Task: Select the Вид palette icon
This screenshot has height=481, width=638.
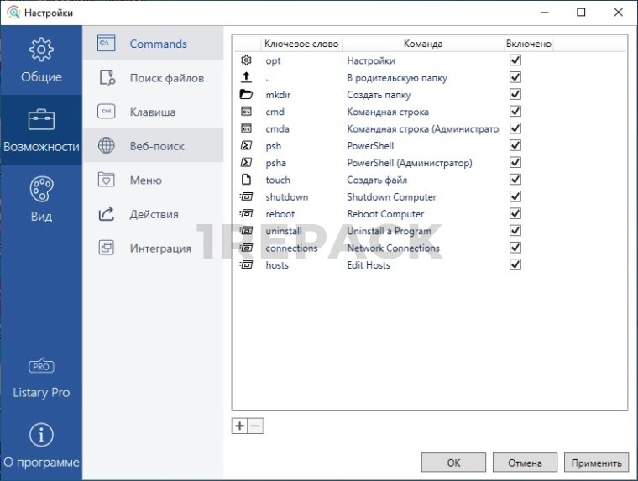Action: (41, 188)
